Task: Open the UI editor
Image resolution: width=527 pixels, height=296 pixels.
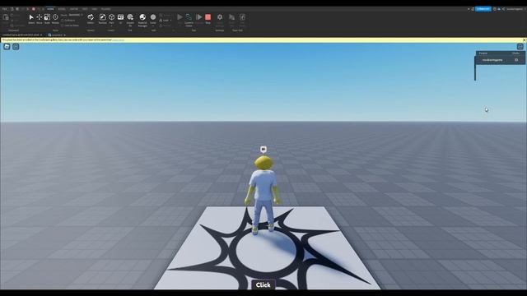Action: point(121,18)
